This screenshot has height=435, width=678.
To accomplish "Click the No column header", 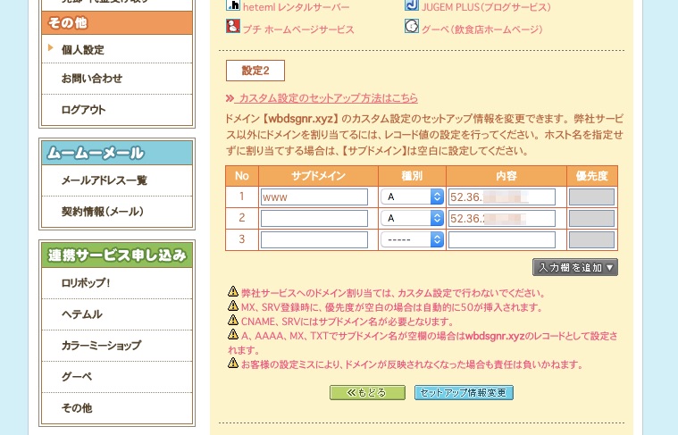I will point(242,176).
